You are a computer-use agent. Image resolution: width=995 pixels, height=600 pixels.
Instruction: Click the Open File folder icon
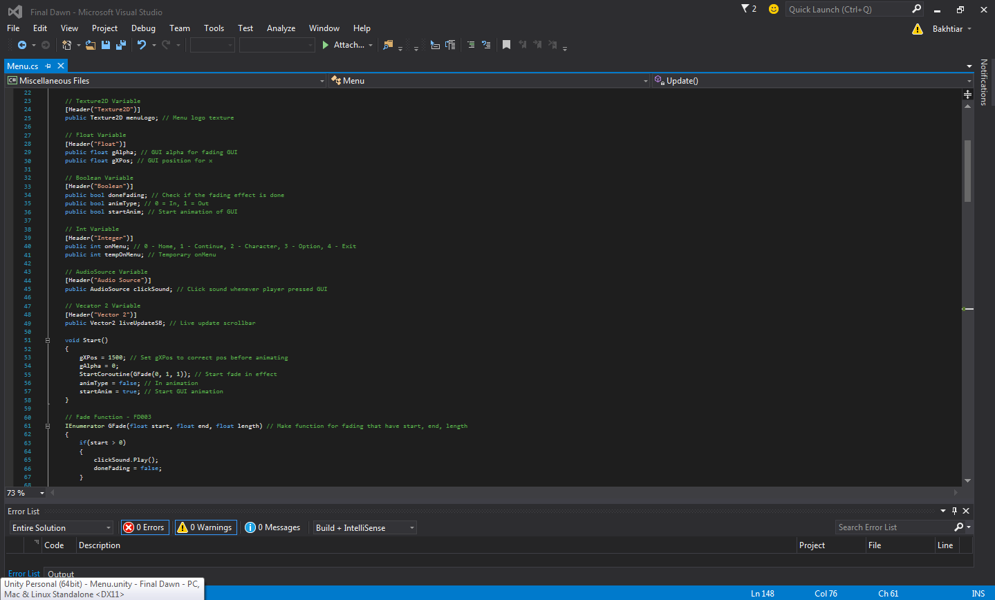click(x=91, y=45)
